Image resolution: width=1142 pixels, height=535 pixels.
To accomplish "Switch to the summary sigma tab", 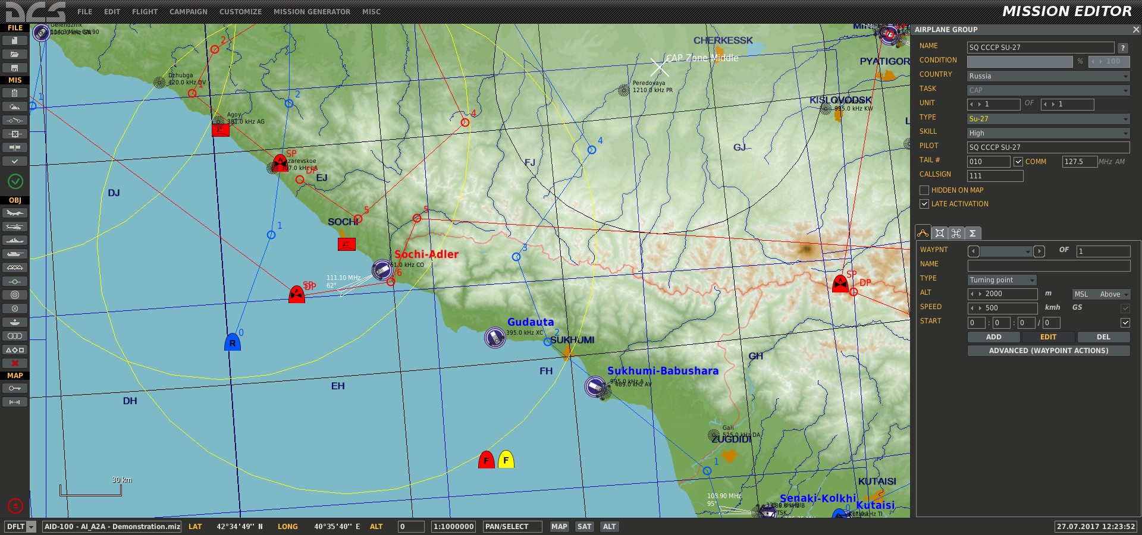I will click(972, 234).
